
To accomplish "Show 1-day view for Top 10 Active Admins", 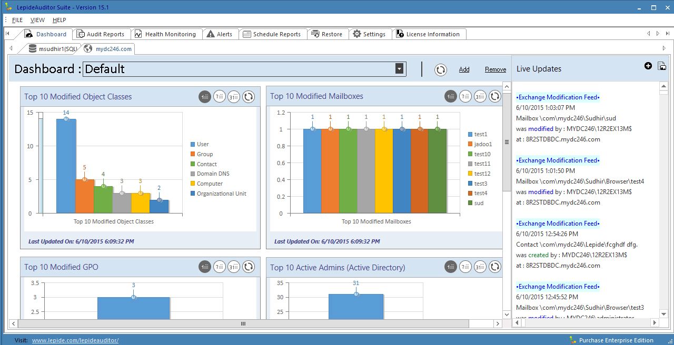I will click(451, 267).
